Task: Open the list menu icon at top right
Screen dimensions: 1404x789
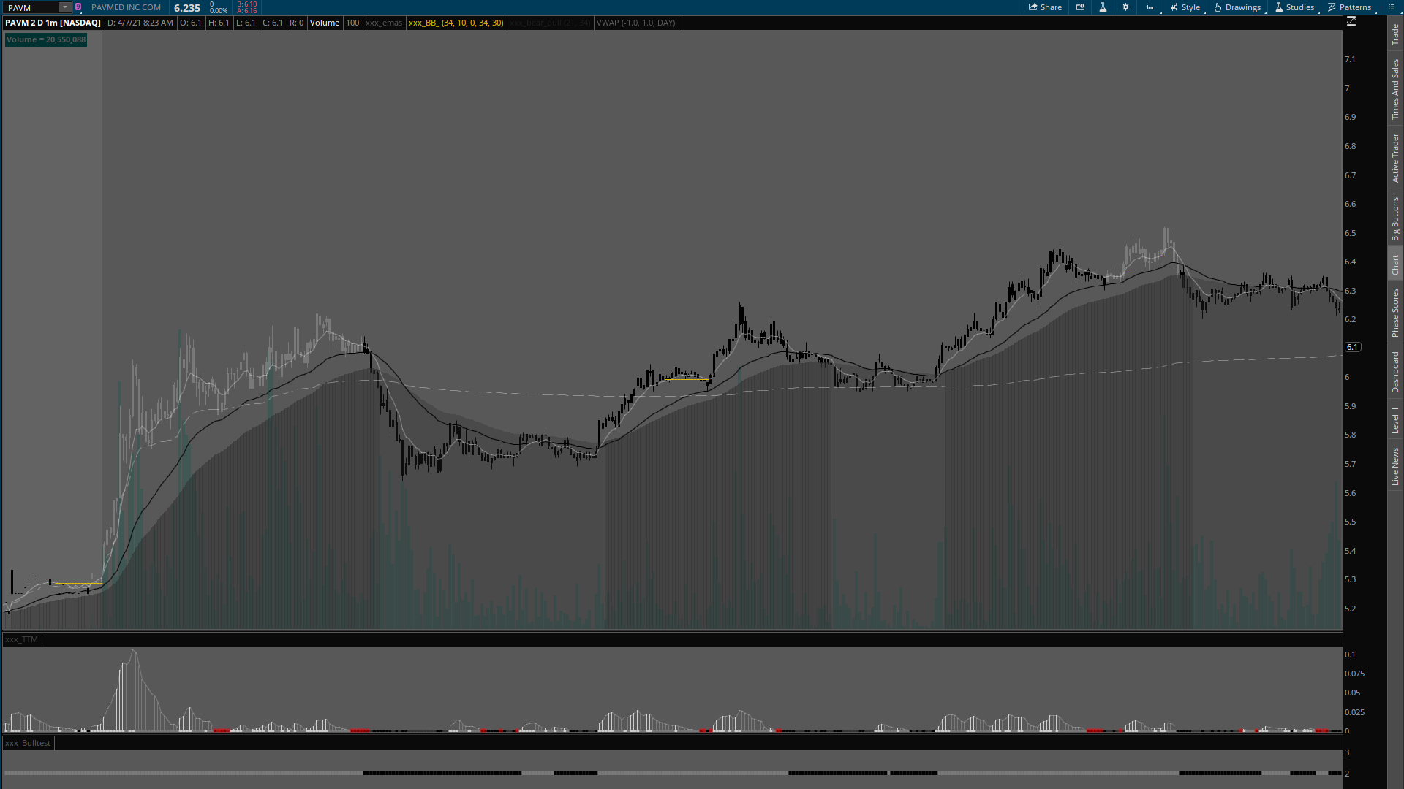Action: tap(1392, 7)
